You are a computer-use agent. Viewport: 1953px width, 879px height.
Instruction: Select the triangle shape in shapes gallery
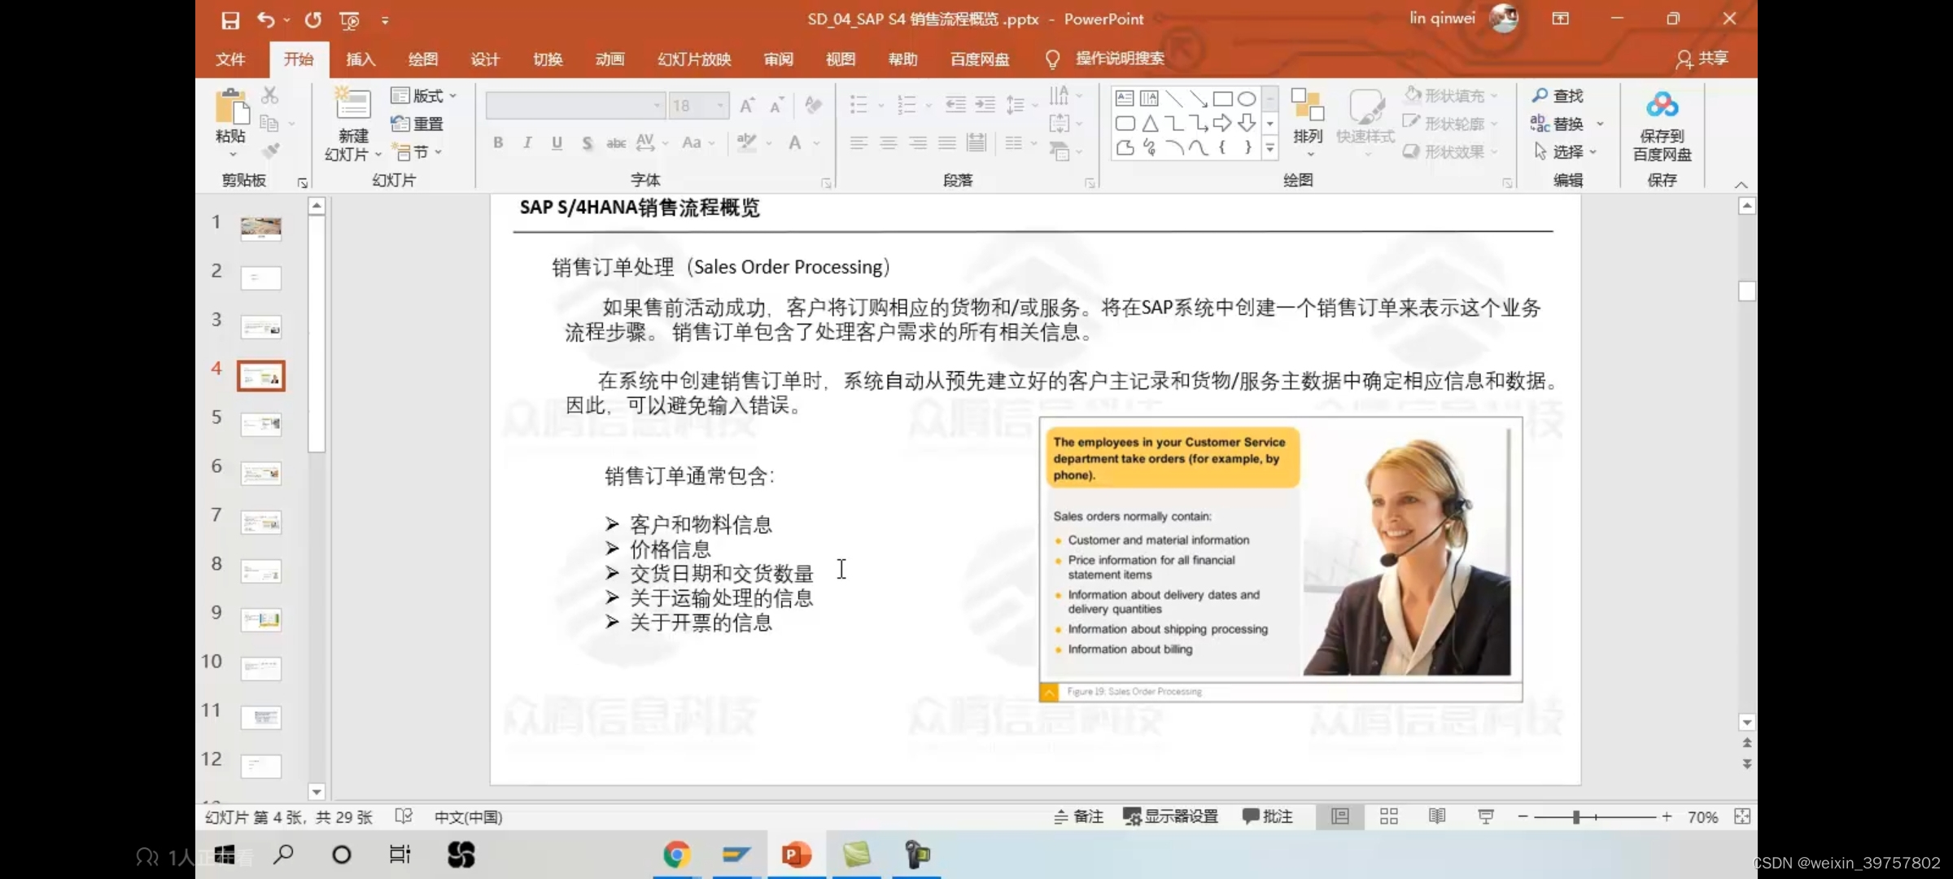[1150, 124]
